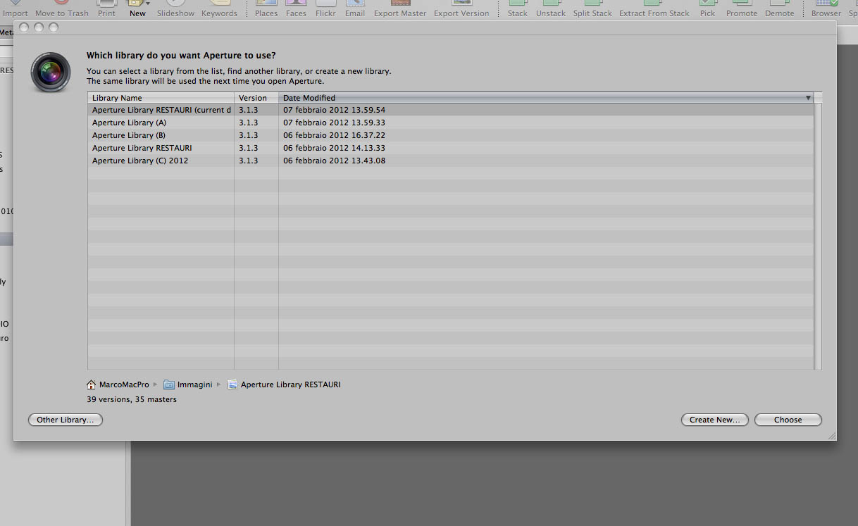Click the Other Library... button
The height and width of the screenshot is (526, 858).
click(66, 420)
